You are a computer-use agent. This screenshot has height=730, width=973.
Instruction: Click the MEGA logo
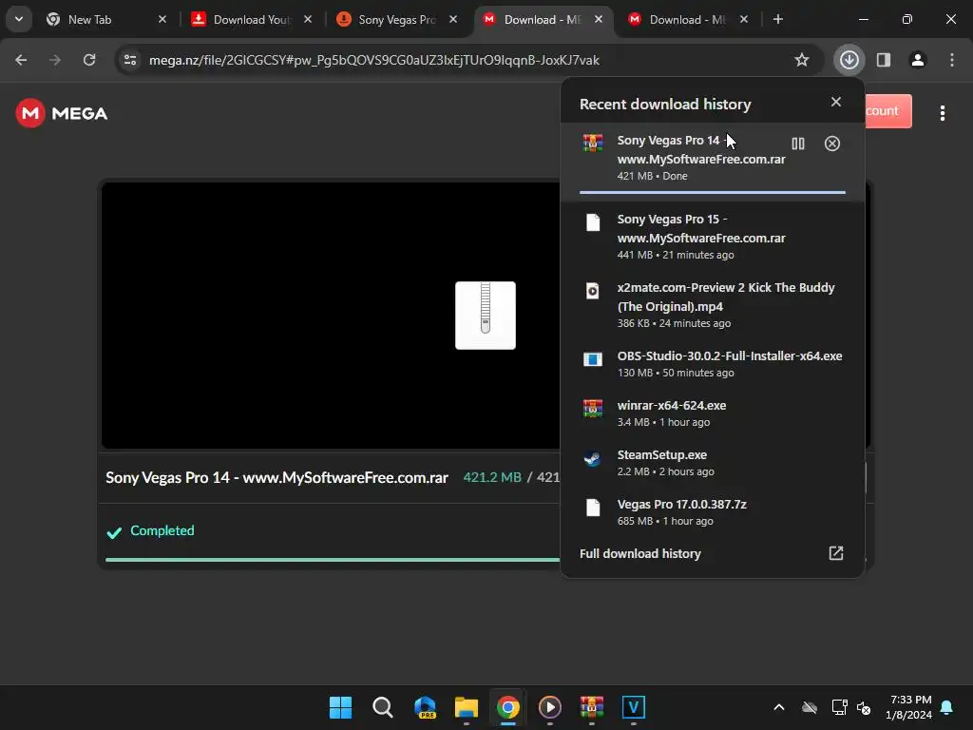coord(62,114)
